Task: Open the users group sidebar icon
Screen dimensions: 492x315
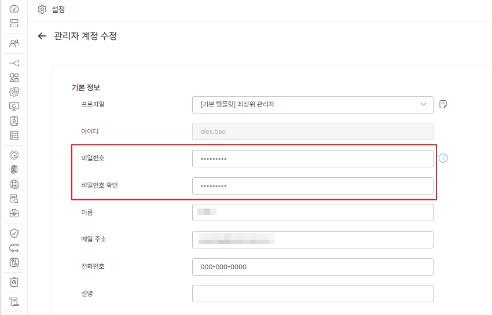Action: click(14, 43)
